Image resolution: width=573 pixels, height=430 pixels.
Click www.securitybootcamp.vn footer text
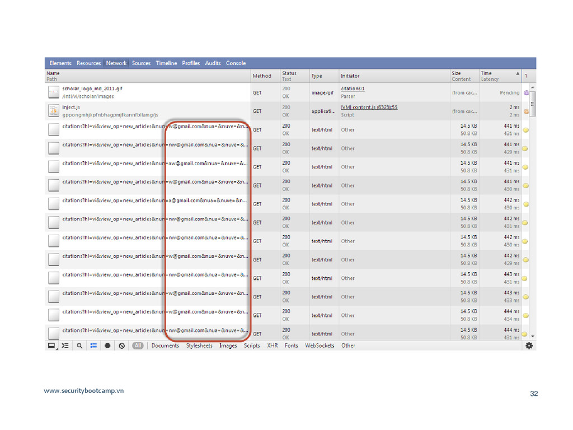(84, 390)
